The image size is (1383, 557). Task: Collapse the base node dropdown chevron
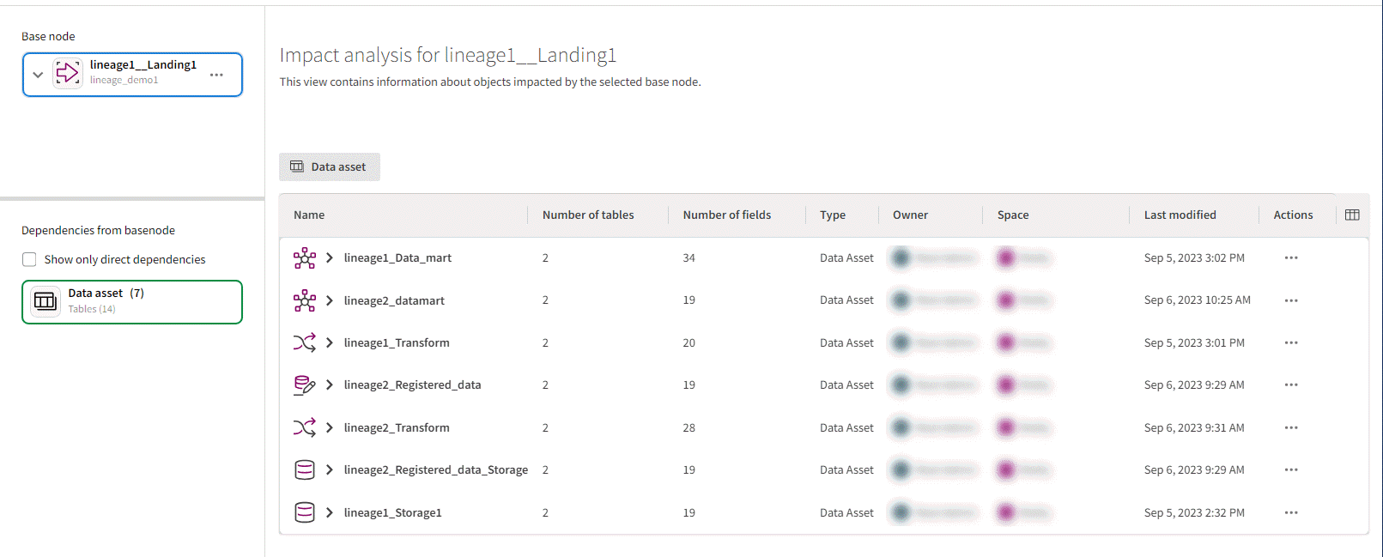[x=38, y=75]
